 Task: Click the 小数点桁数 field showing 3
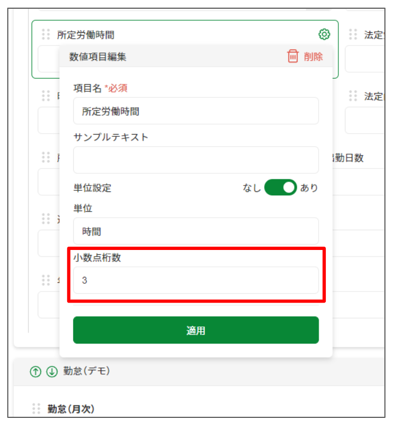196,280
